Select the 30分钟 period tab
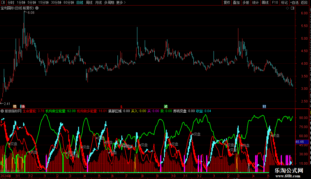The height and width of the screenshot is (179, 311). (56, 2)
